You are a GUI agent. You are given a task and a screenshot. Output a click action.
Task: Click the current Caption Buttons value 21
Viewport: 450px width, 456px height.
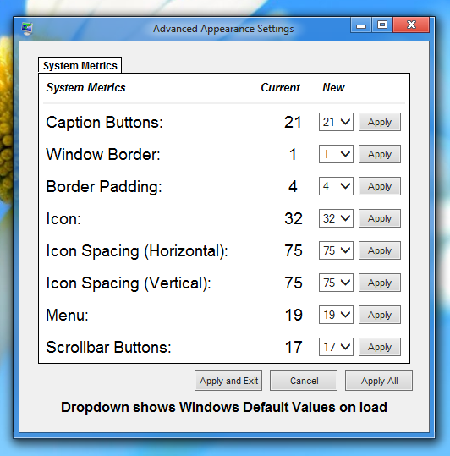(x=293, y=122)
